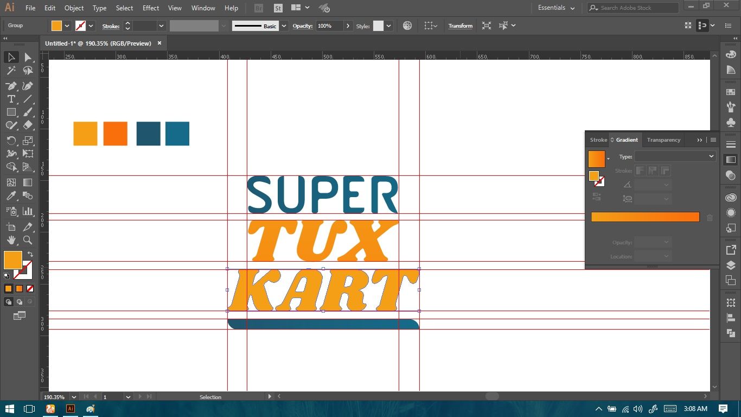Open the Object menu

74,8
